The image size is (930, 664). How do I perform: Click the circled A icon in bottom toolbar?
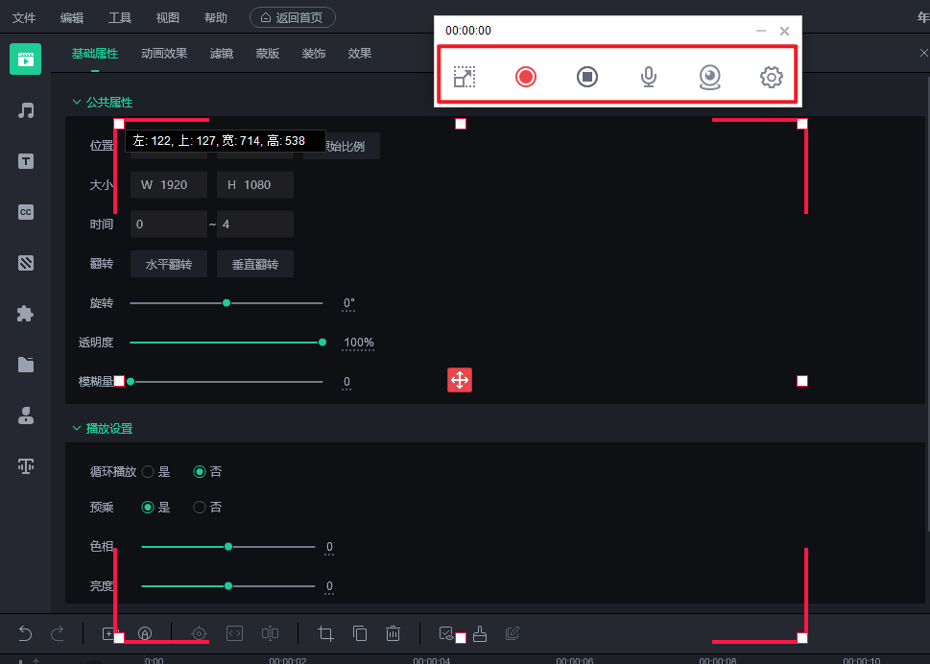tap(144, 633)
